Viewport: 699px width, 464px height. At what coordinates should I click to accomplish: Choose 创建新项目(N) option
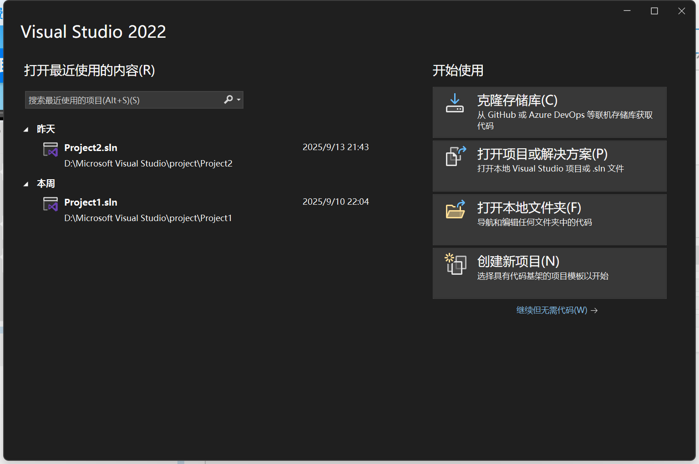[549, 273]
